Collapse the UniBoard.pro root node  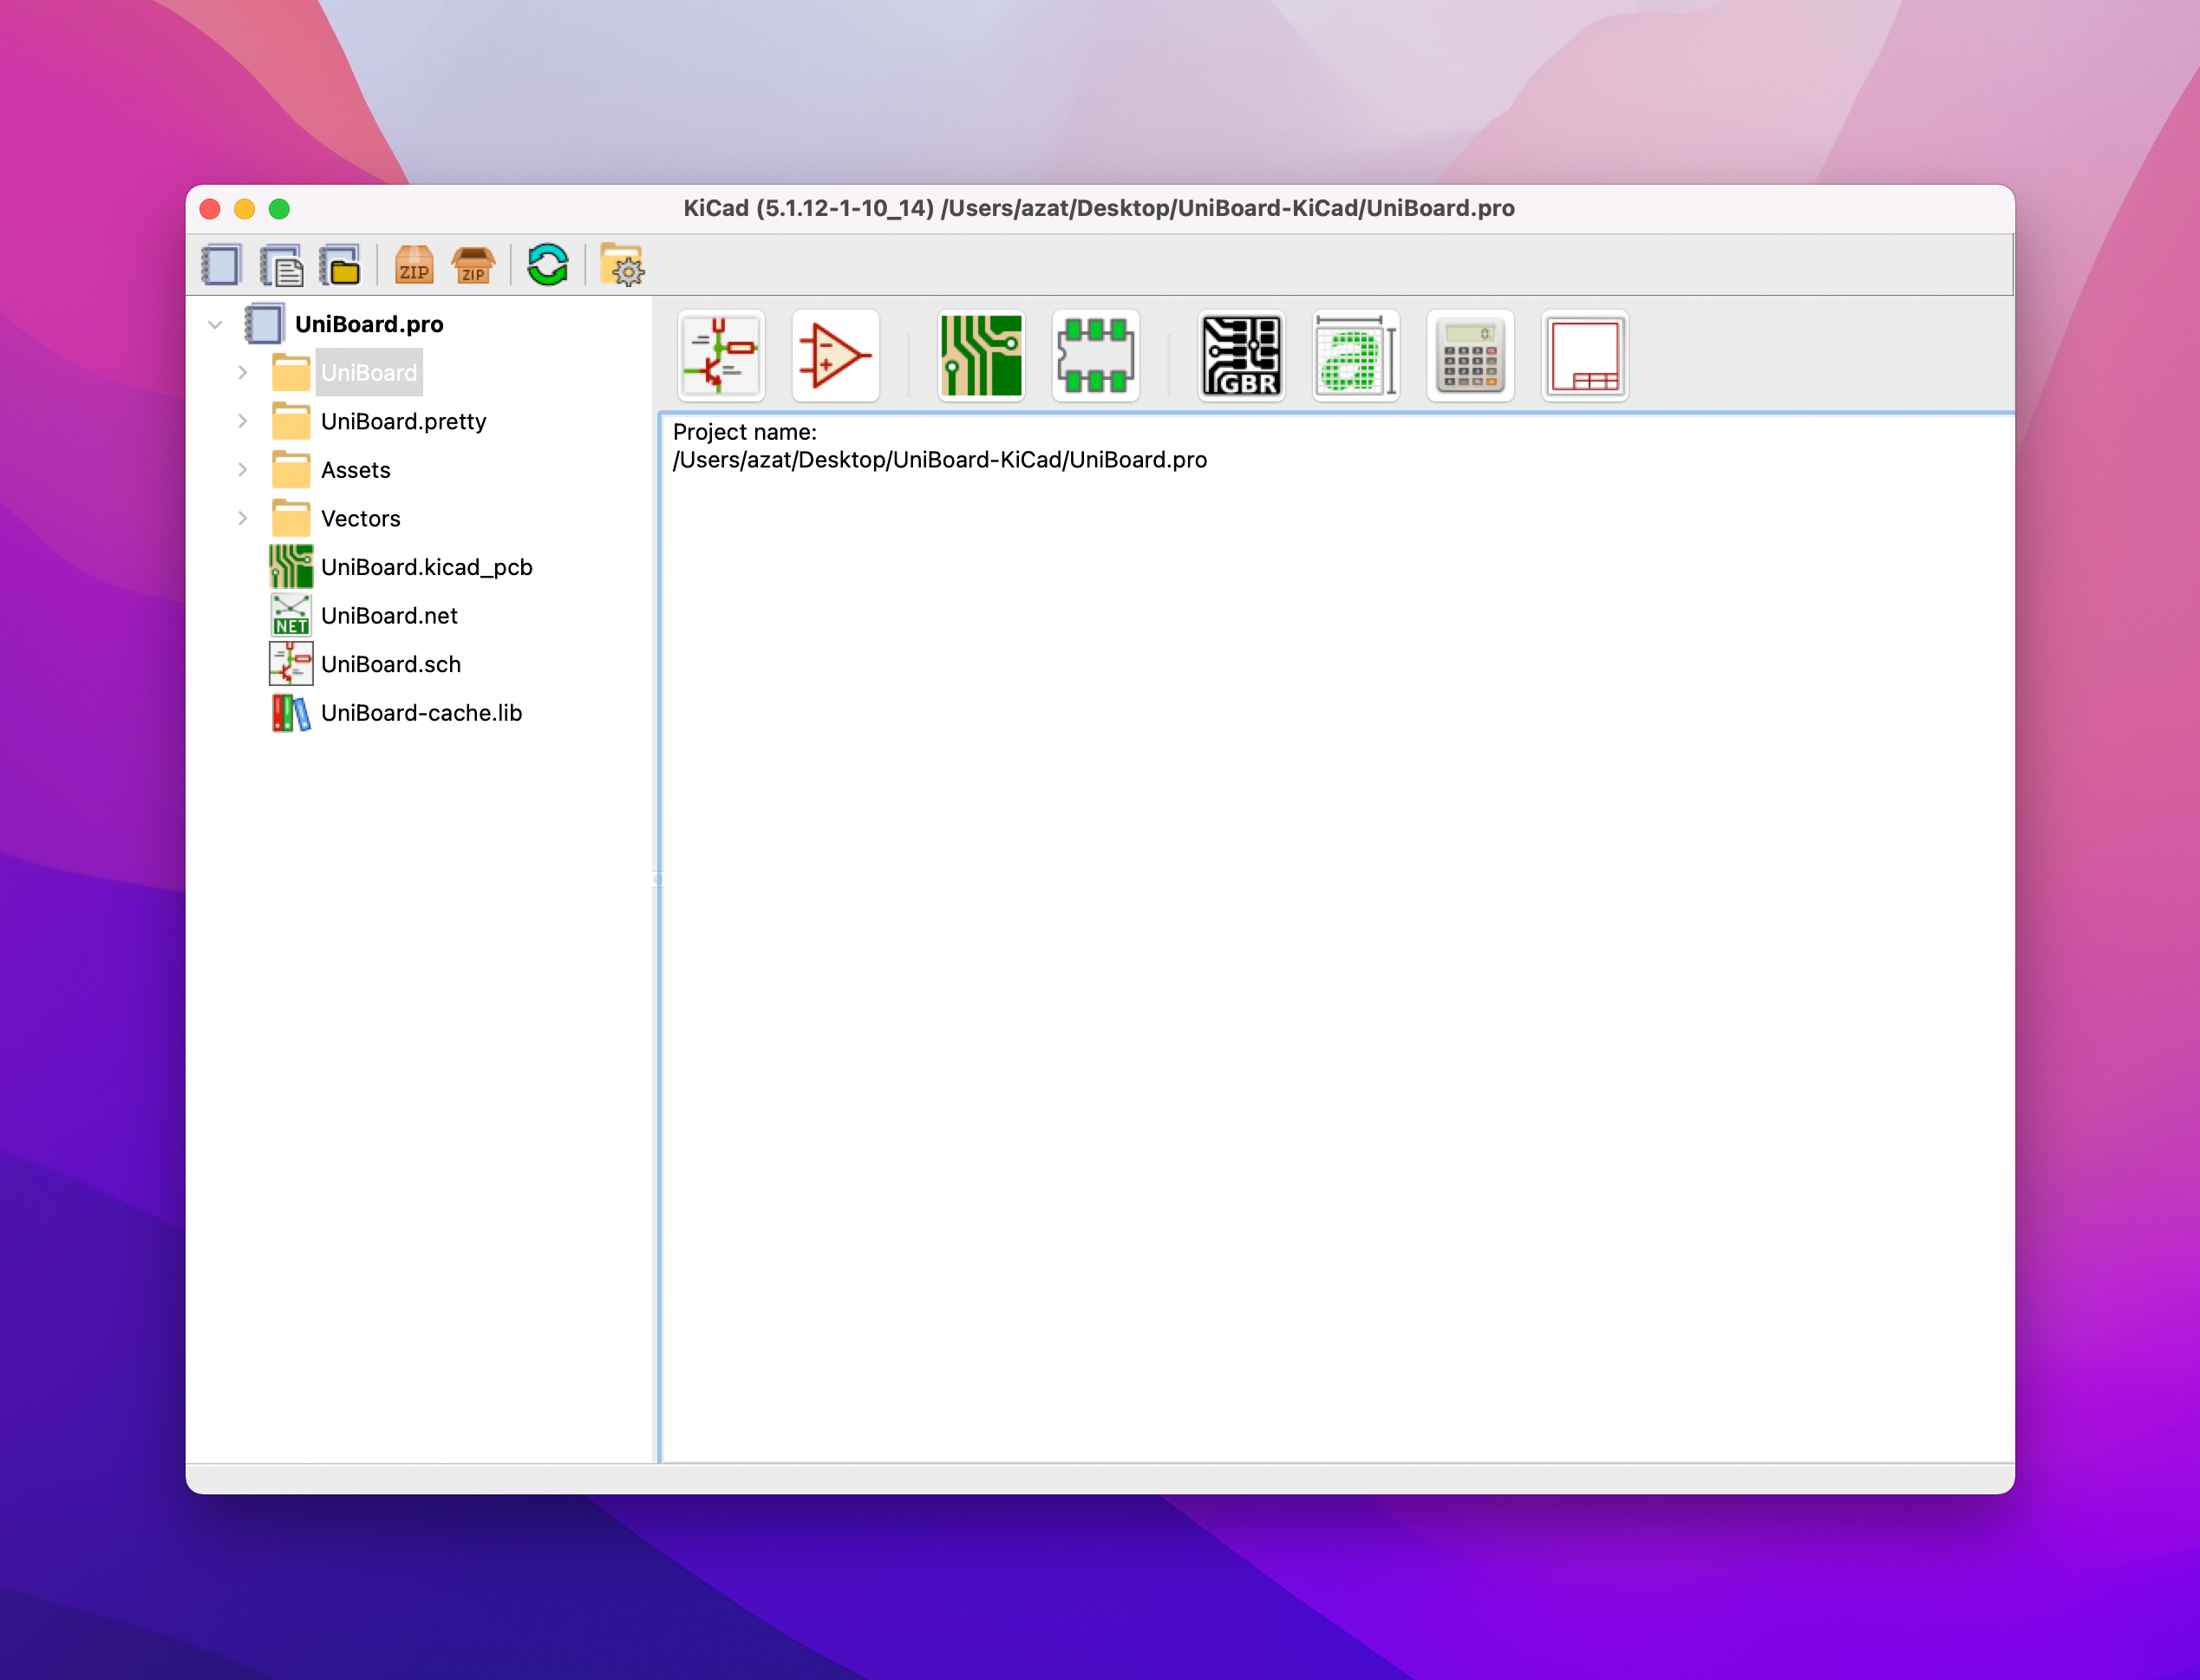coord(215,324)
